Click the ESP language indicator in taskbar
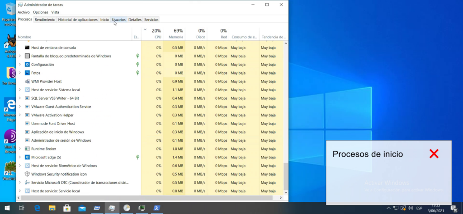Viewport: 463px width, 214px height. (x=419, y=208)
